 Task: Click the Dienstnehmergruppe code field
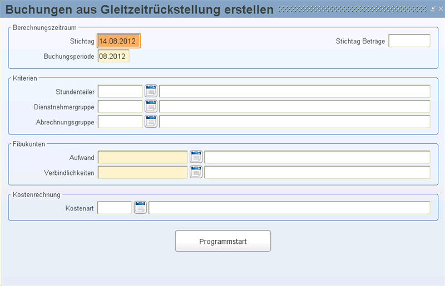pyautogui.click(x=120, y=106)
